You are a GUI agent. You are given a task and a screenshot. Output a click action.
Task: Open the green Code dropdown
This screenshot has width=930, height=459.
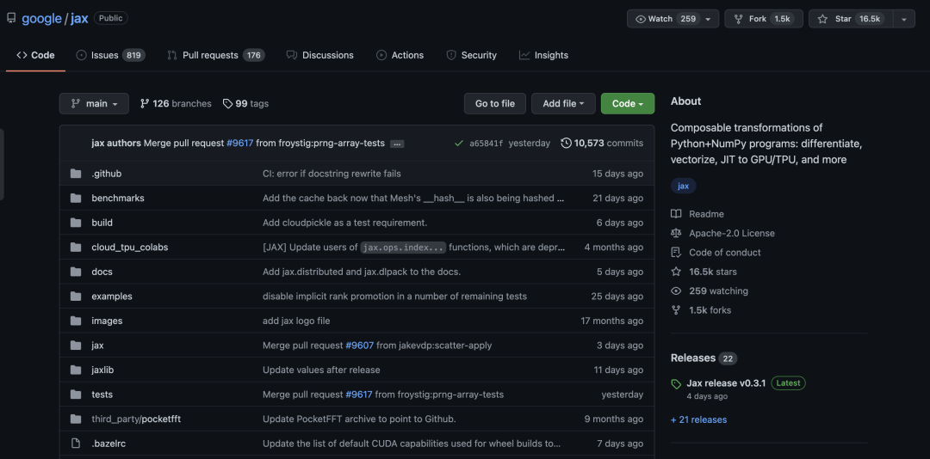pos(628,104)
